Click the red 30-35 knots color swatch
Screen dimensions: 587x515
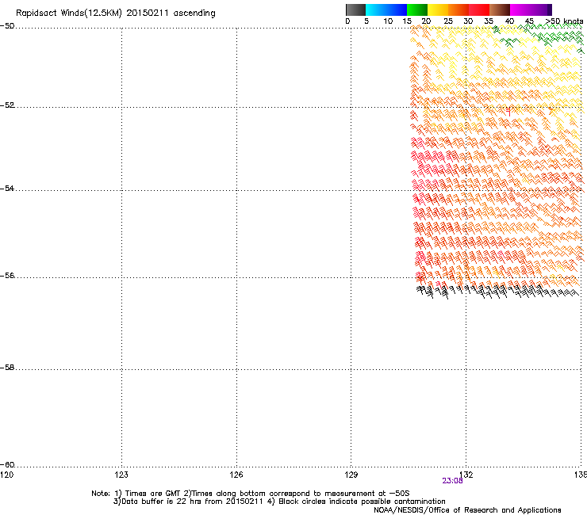coord(479,10)
